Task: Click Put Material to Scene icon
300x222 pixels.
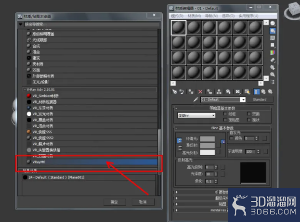Action: click(182, 92)
